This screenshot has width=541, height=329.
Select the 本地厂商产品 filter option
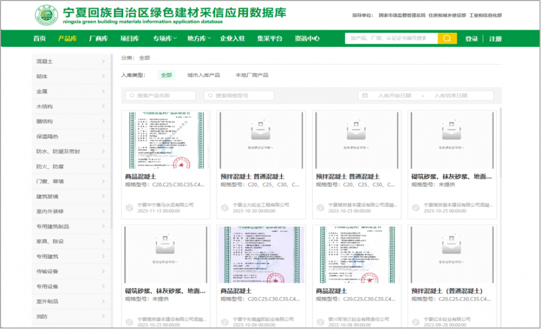[x=251, y=75]
